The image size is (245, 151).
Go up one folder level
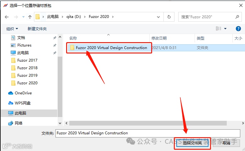(30, 17)
